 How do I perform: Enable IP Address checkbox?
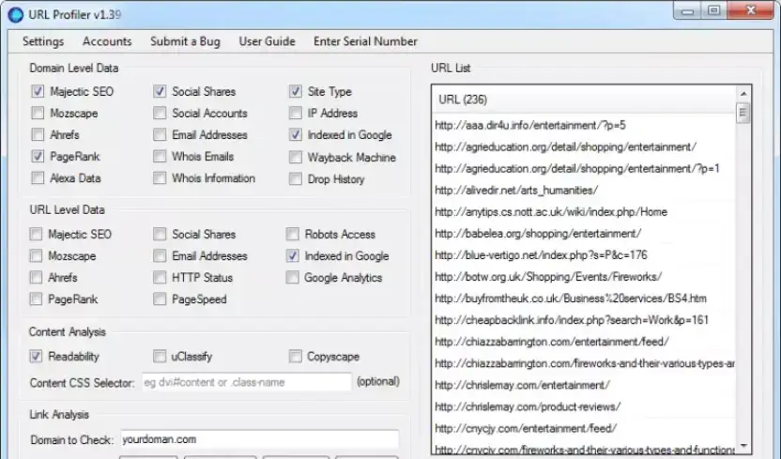(296, 113)
